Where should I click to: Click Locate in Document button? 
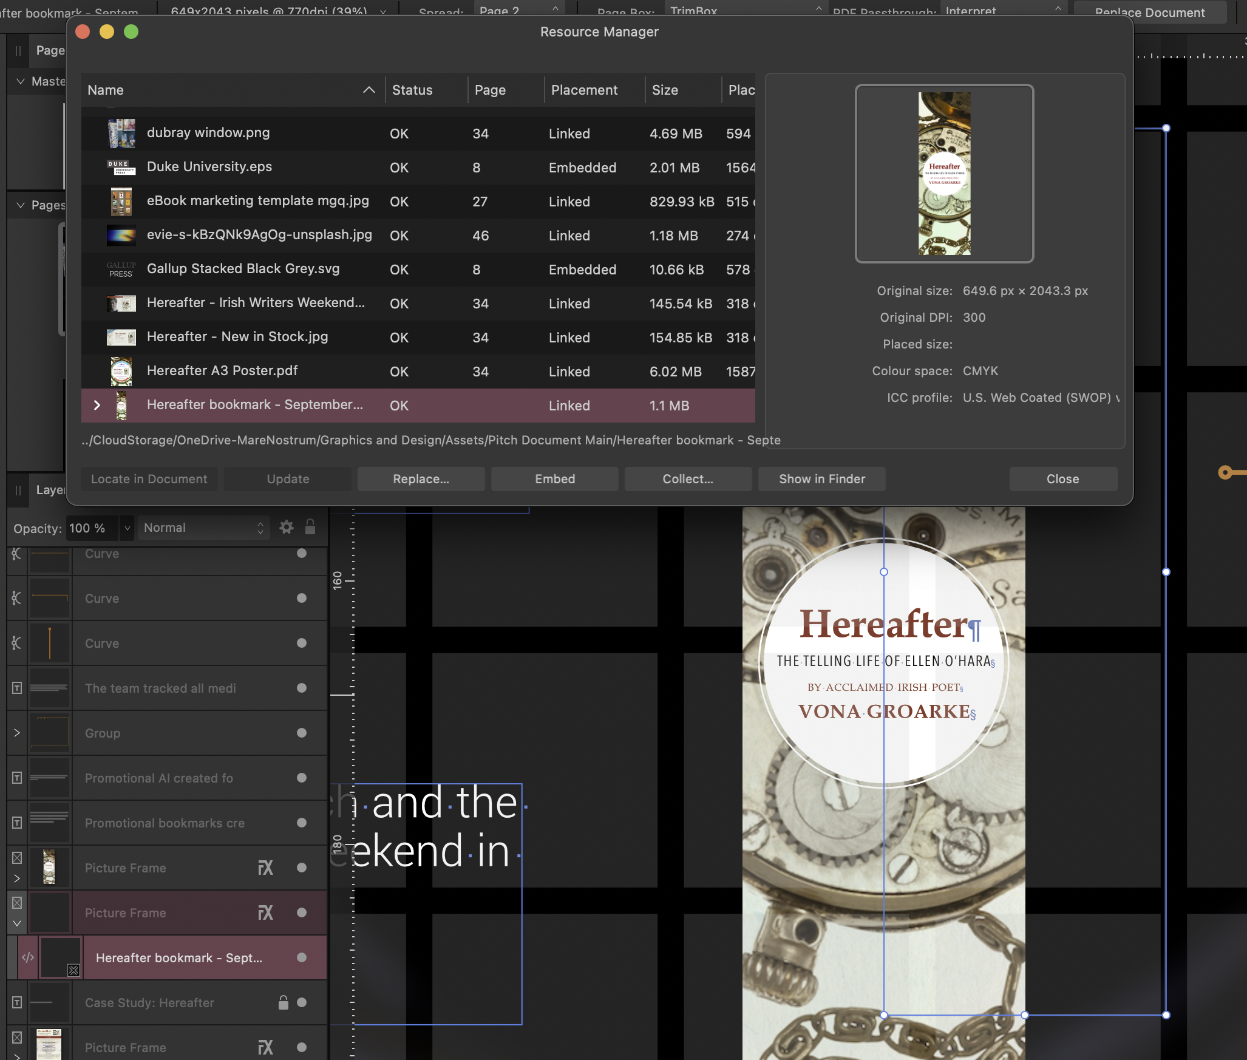click(149, 479)
